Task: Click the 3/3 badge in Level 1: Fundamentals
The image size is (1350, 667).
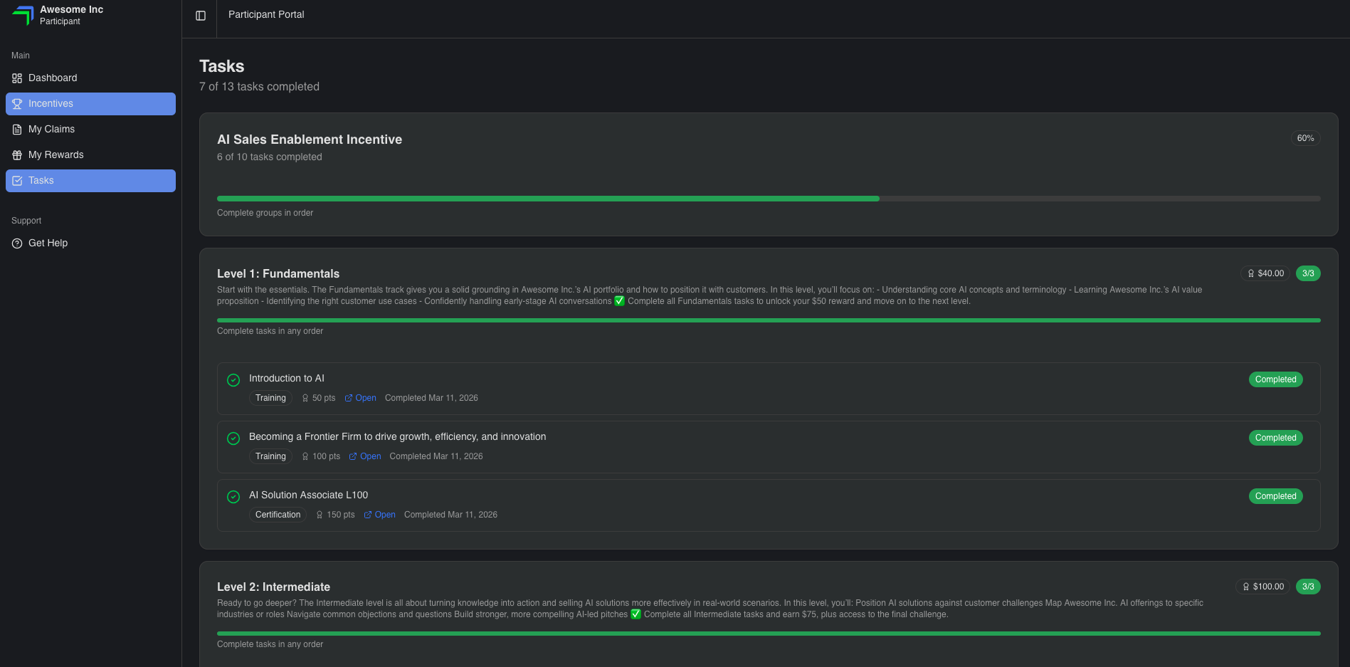Action: click(x=1308, y=273)
